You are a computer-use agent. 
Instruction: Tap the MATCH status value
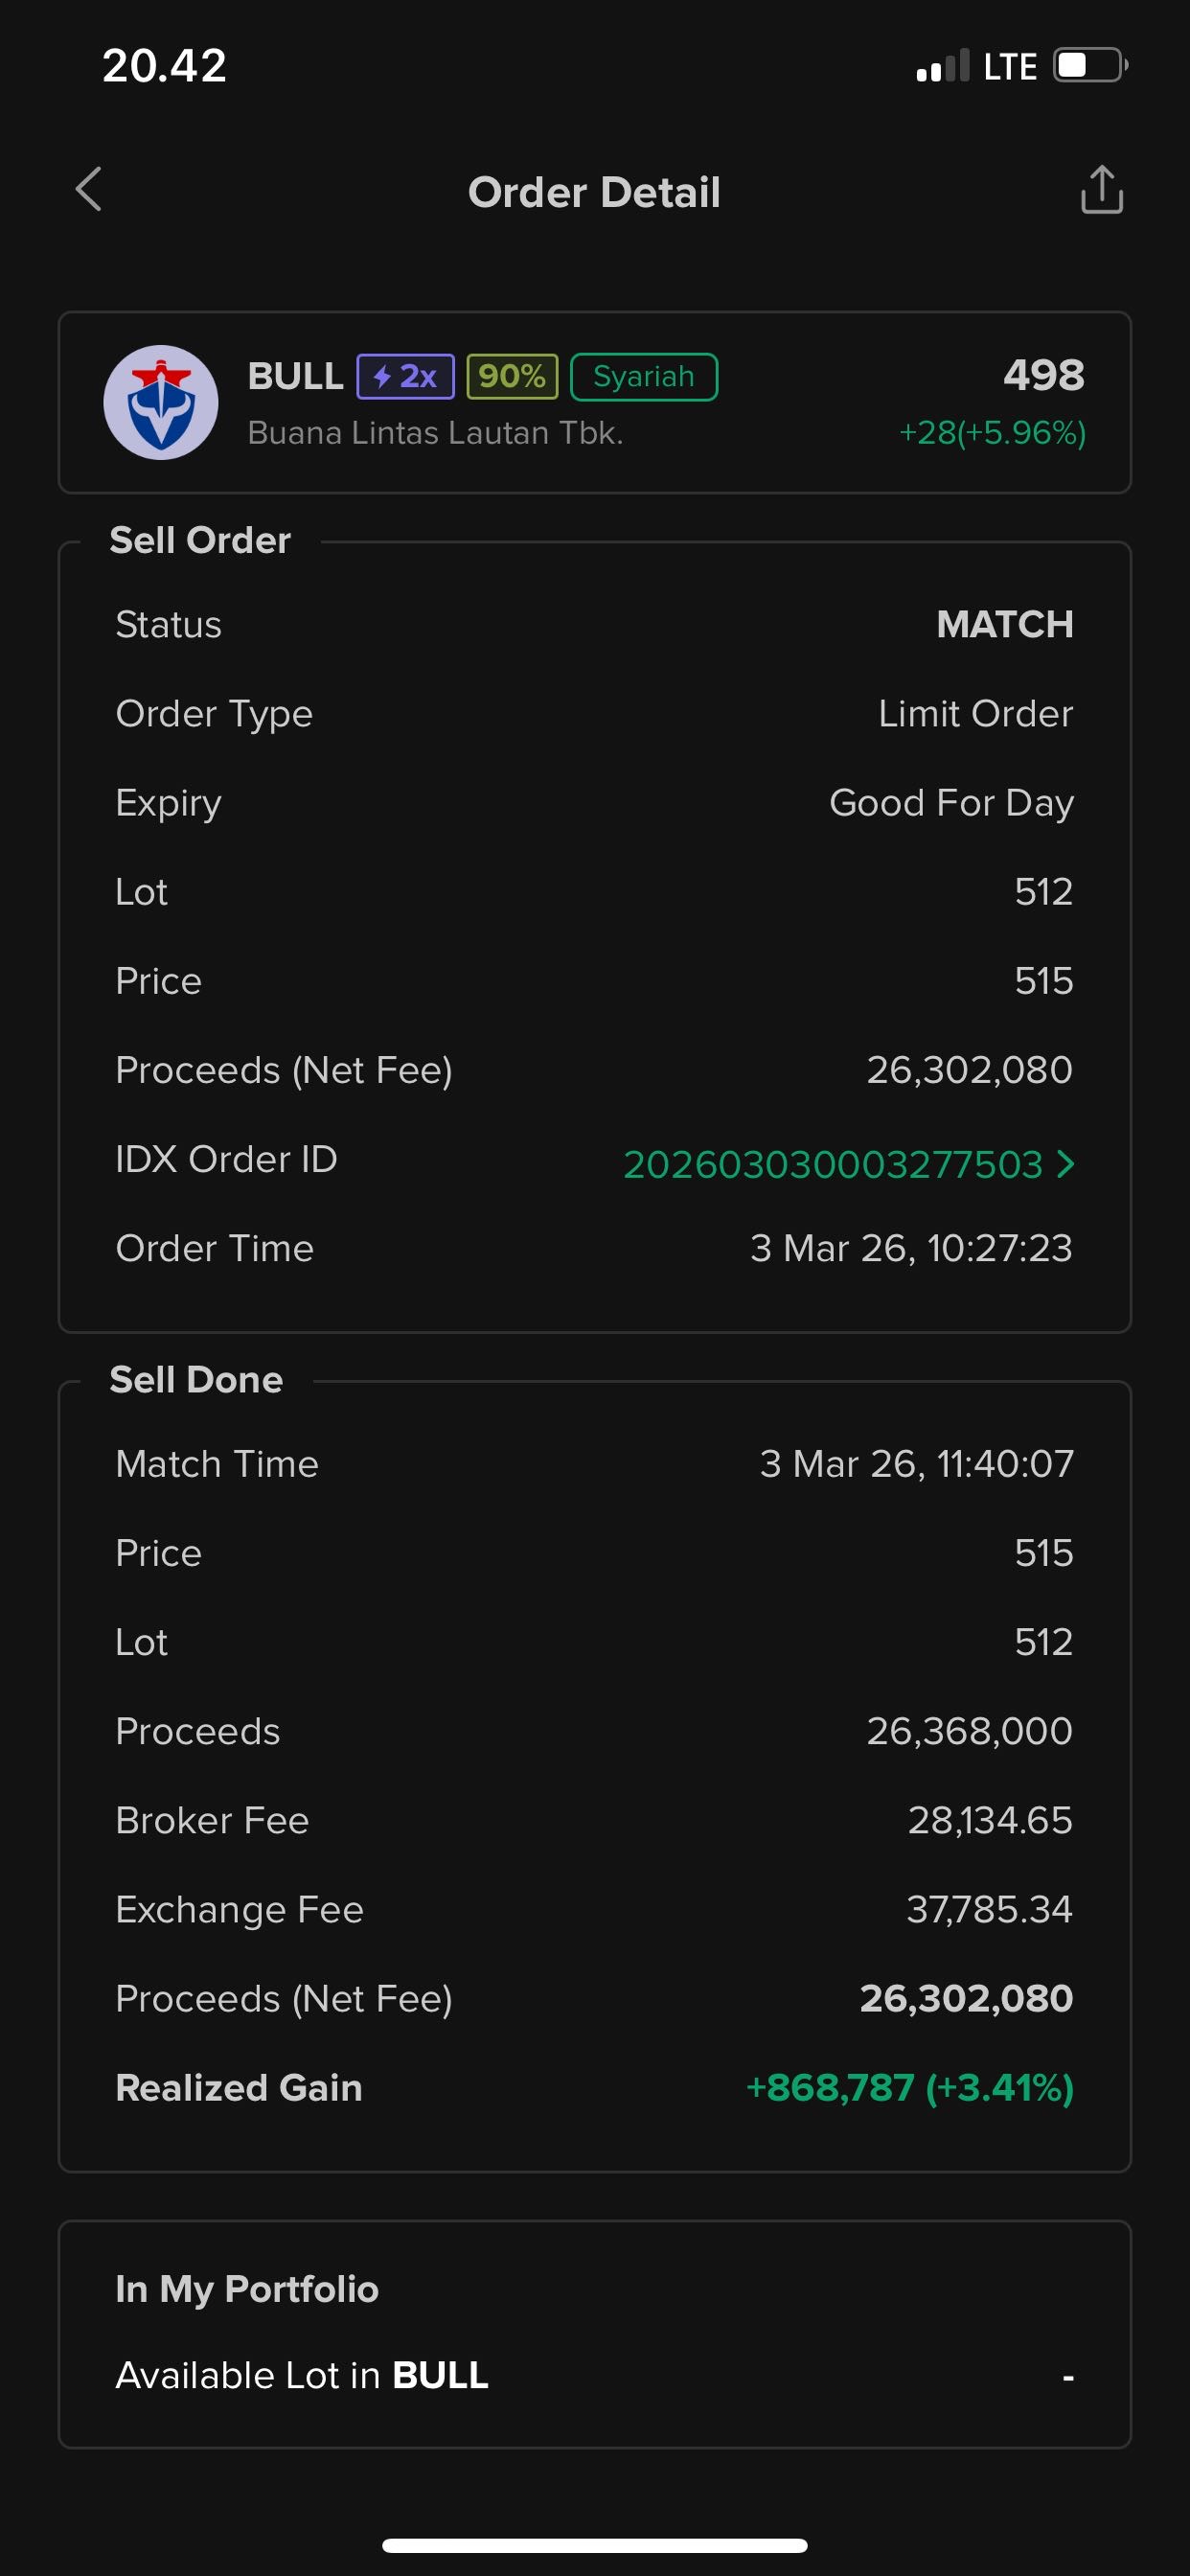tap(1004, 625)
